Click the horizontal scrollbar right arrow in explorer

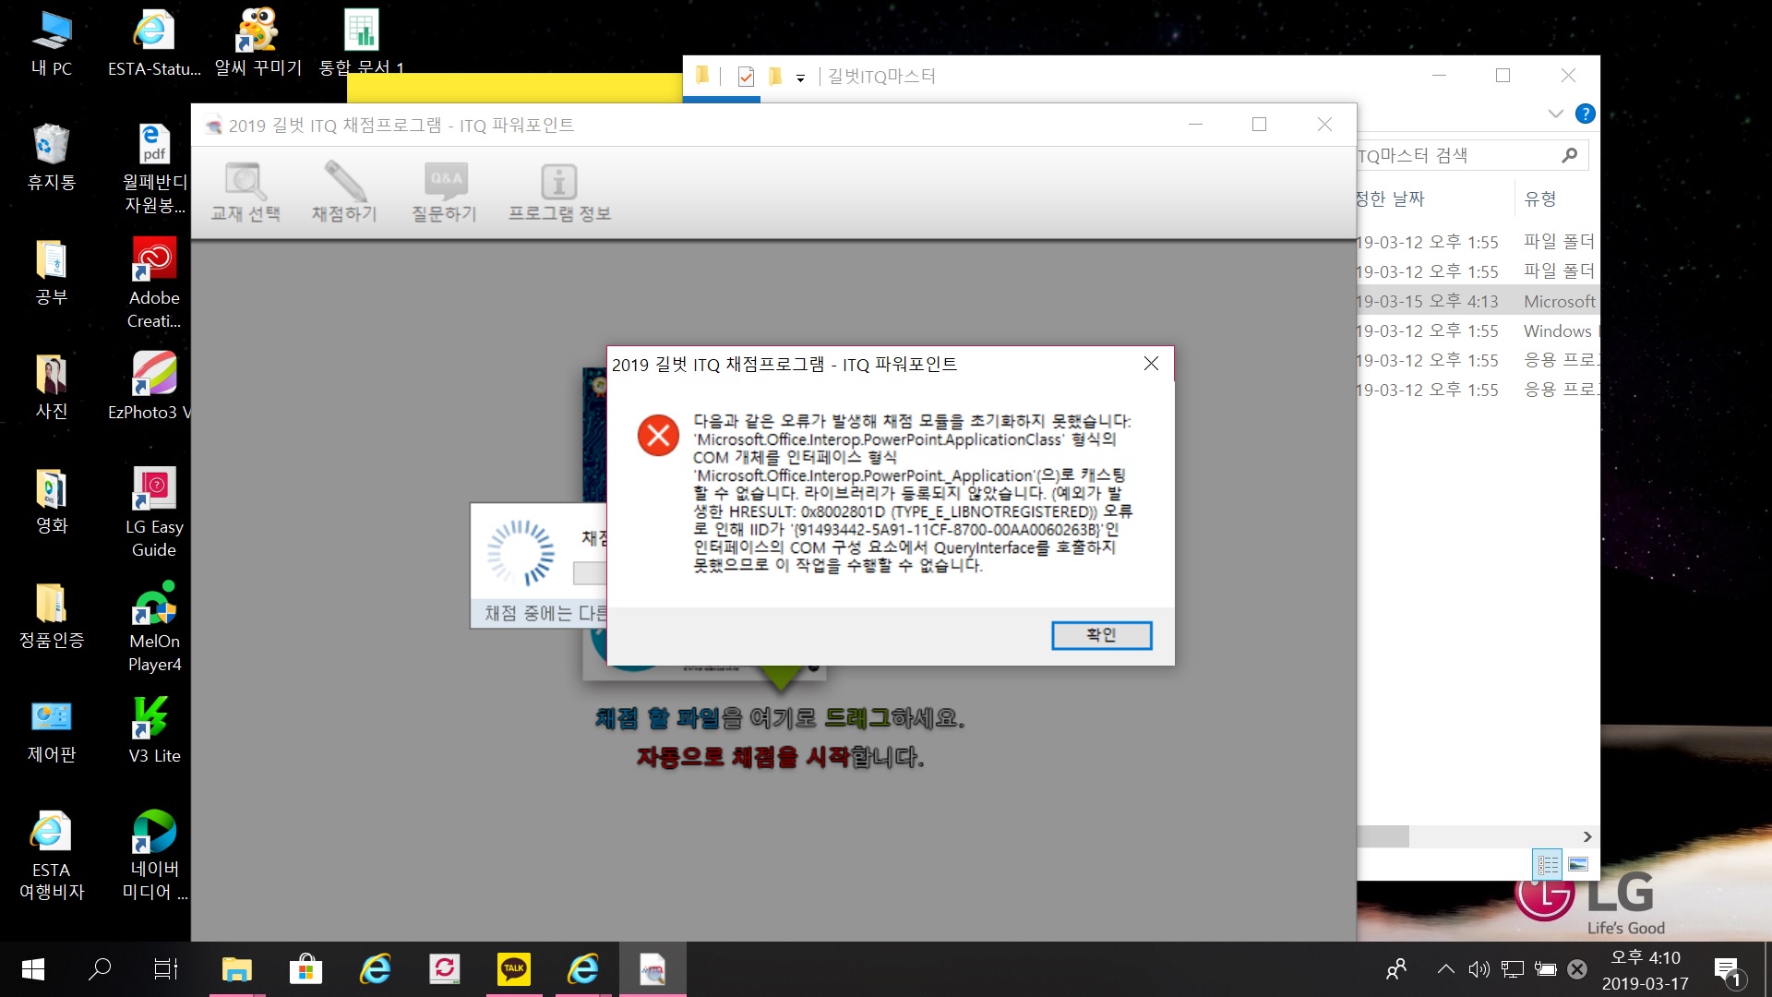point(1587,836)
